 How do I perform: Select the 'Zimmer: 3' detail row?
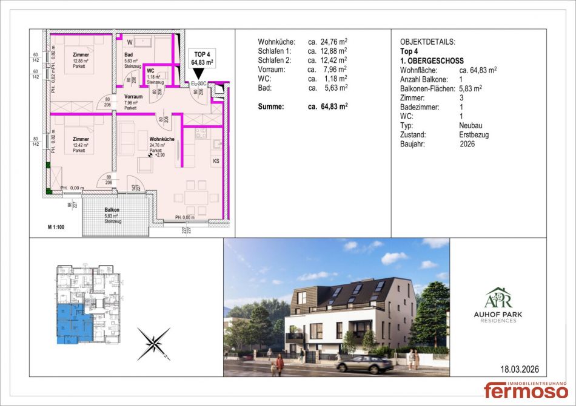point(432,98)
